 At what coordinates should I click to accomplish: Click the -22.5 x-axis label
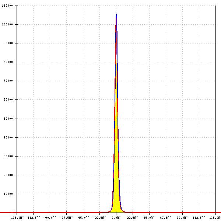pyautogui.click(x=99, y=218)
